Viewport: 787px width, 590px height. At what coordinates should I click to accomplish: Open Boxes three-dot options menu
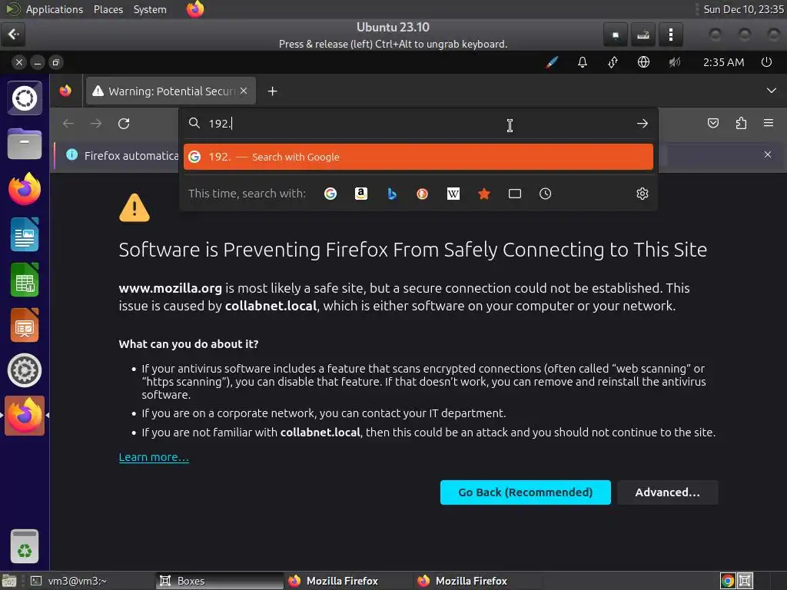(670, 35)
